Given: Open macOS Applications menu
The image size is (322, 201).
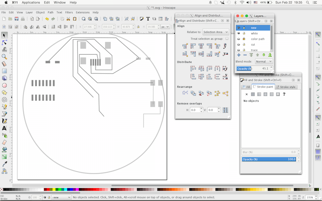Looking at the screenshot, I should click(31, 2).
